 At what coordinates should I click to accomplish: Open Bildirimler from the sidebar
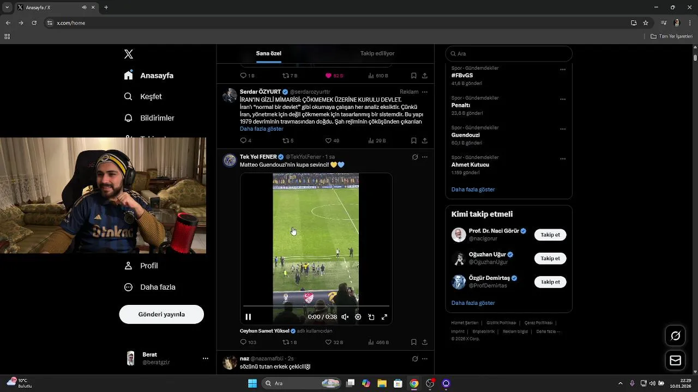(149, 118)
